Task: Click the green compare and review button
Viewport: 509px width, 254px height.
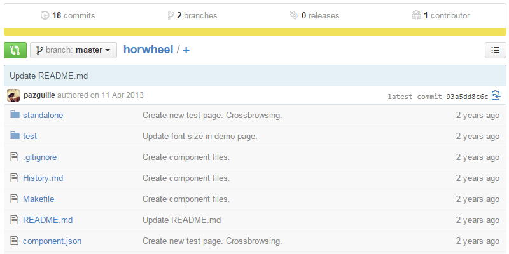Action: tap(15, 50)
